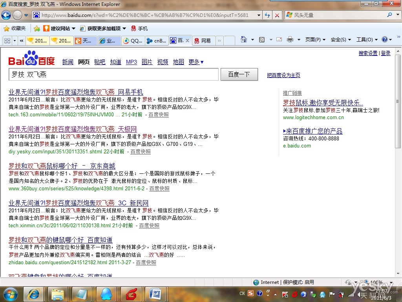Go back with the browser Back arrow

tap(6, 15)
